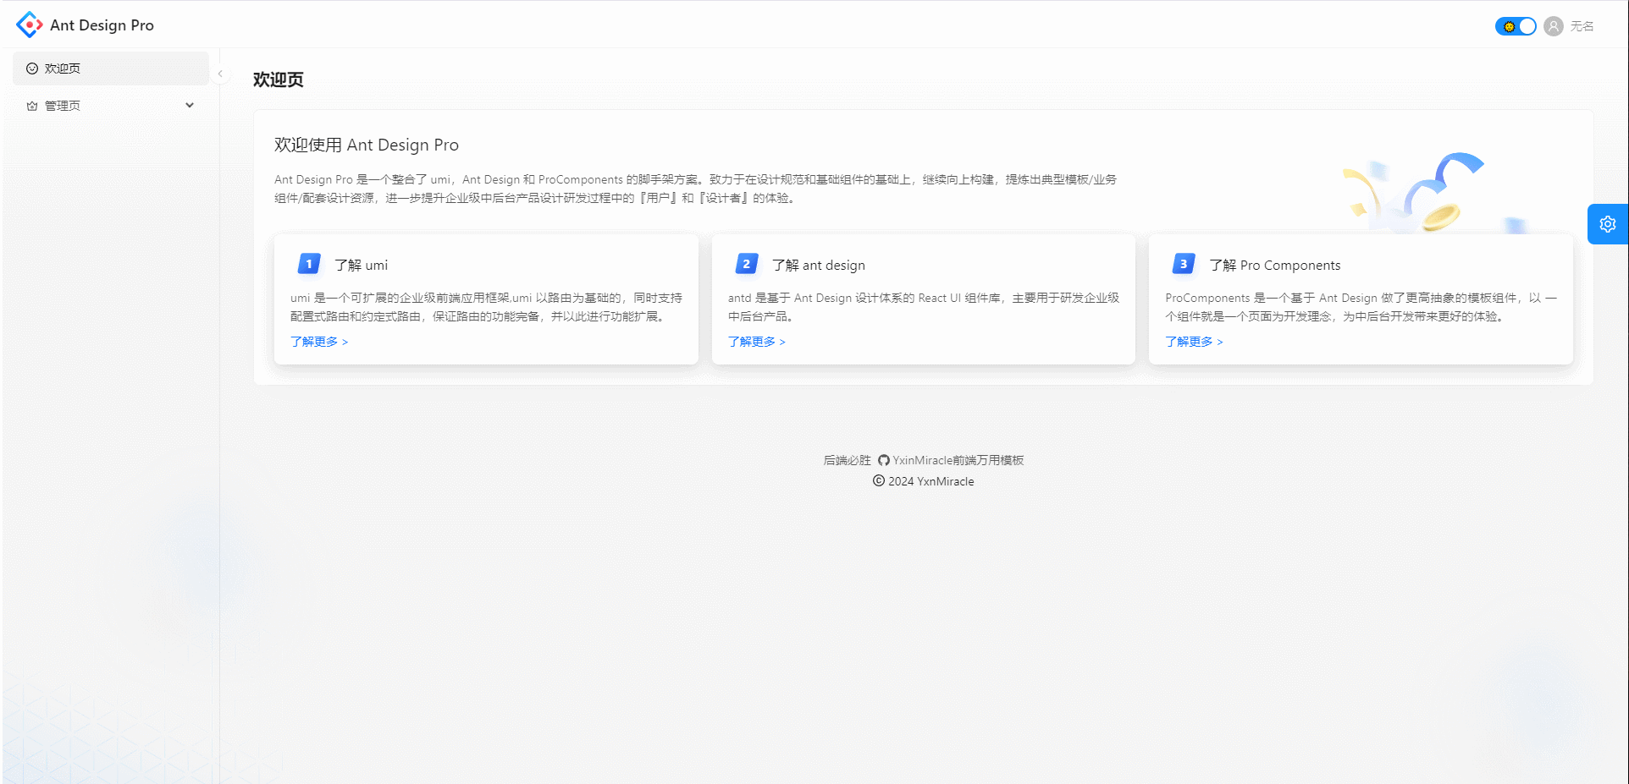Click the Ant Design Pro intro paragraph
Viewport: 1629px width, 784px height.
(x=695, y=189)
